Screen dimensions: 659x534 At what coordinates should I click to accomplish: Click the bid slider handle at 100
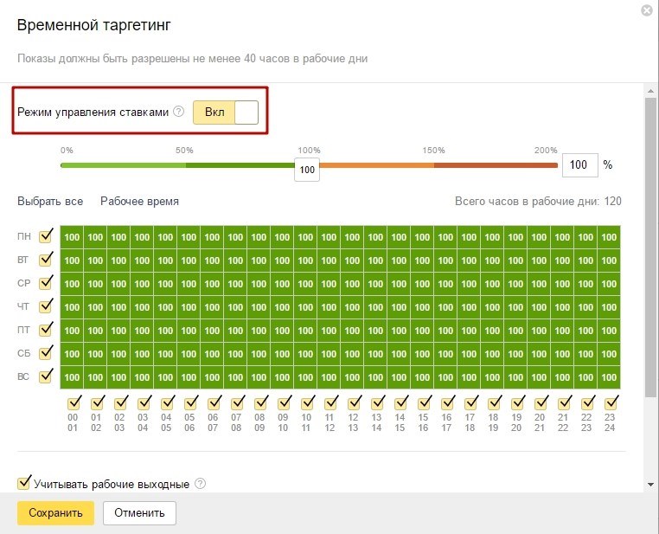307,170
